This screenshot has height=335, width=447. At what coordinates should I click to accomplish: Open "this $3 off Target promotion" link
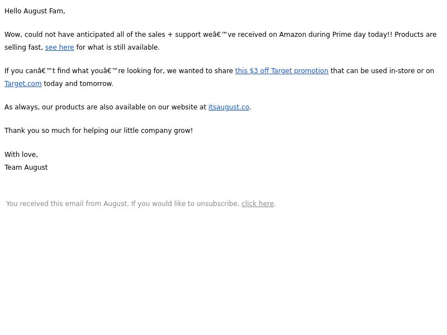click(282, 71)
